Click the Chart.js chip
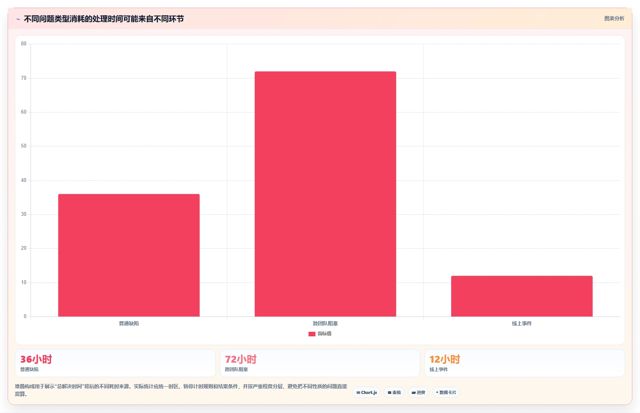The height and width of the screenshot is (413, 640). pos(367,392)
